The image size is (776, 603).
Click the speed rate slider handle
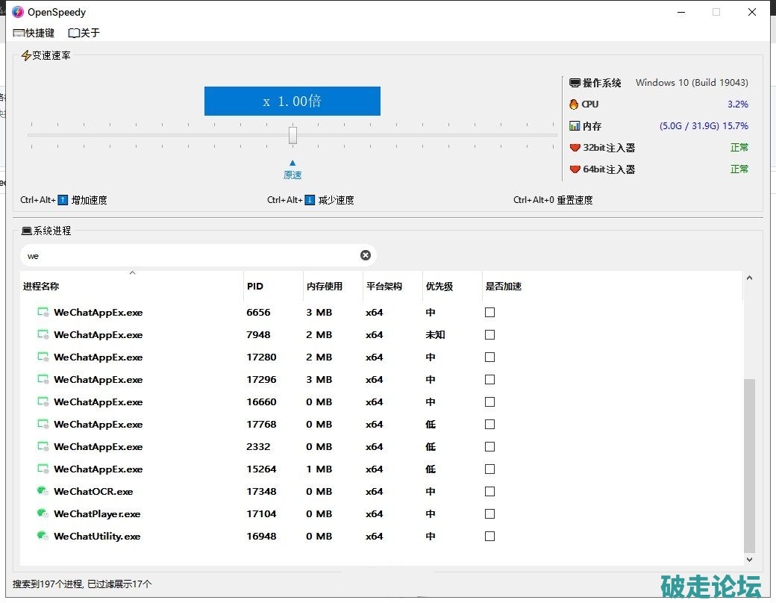(292, 135)
